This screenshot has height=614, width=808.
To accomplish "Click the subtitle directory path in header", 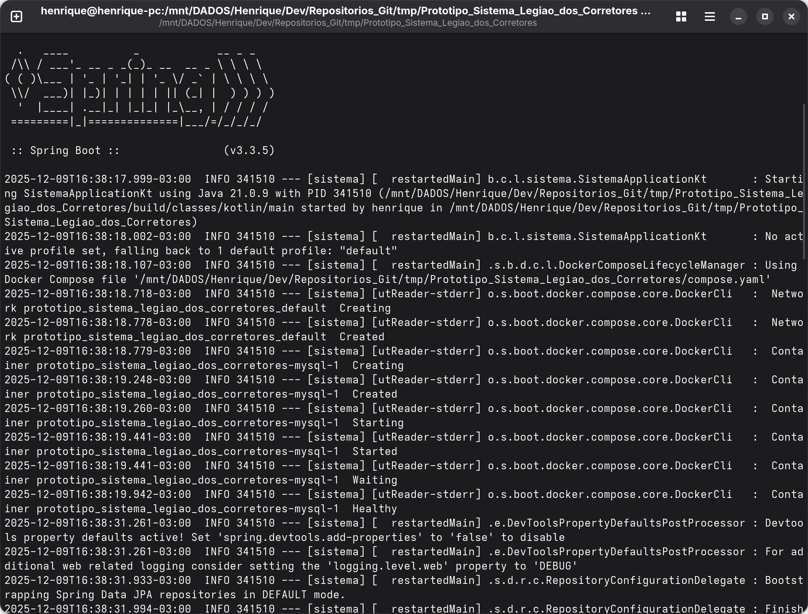I will tap(347, 23).
